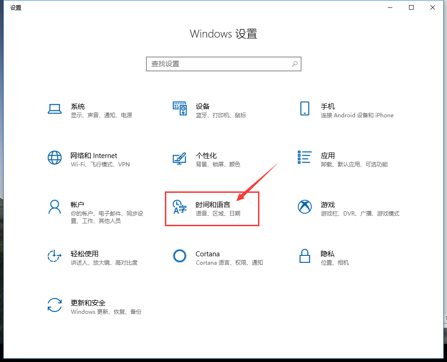This screenshot has width=447, height=362.
Task: Click the 轻松使用 dashed clock icon
Action: [55, 256]
